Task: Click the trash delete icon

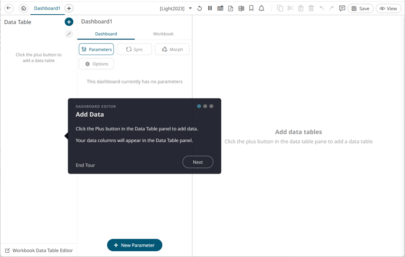Action: 311,8
